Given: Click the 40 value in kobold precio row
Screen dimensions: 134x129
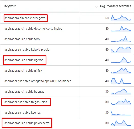Looking at the screenshot, I should click(107, 50).
